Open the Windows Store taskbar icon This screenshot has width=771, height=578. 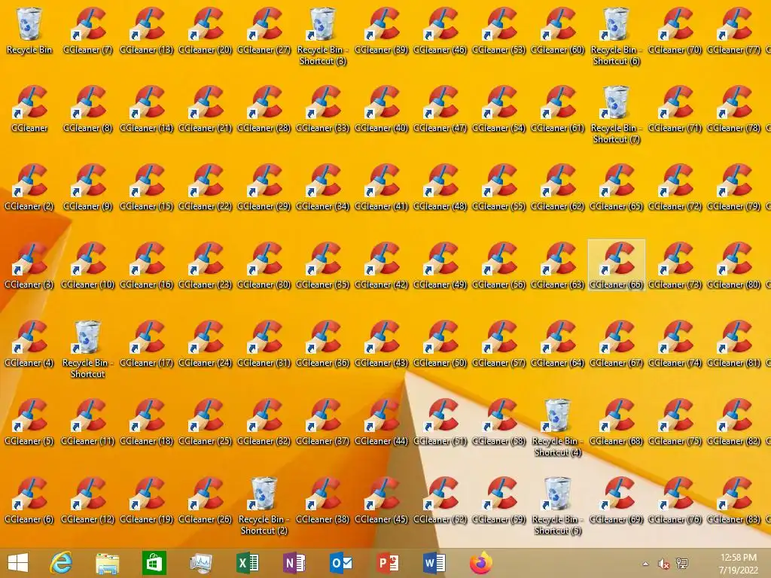[x=154, y=563]
